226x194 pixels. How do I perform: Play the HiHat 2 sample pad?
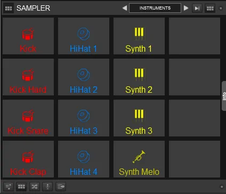[84, 77]
